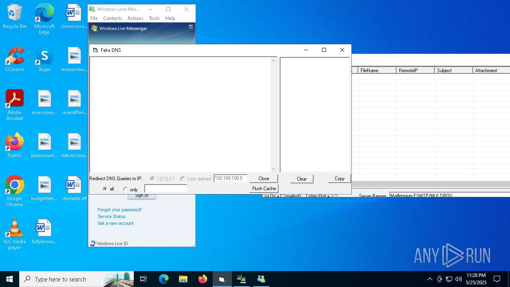Open Messenger File menu
The height and width of the screenshot is (287, 510).
click(x=94, y=18)
